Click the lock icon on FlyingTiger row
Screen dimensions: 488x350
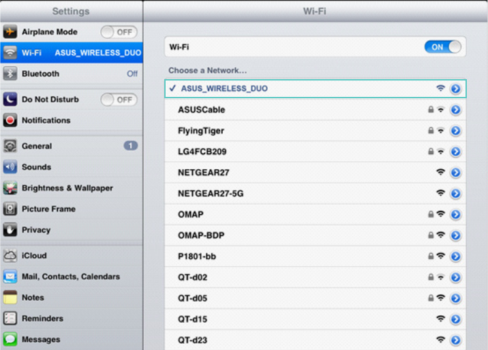[x=431, y=130]
